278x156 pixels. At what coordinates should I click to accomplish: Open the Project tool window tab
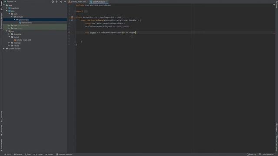[x=1, y=5]
